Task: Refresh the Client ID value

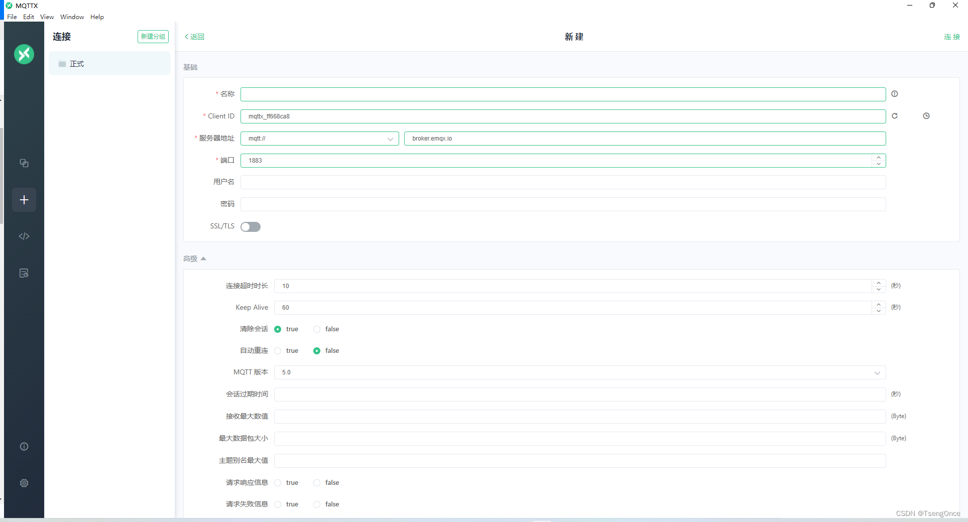Action: point(895,116)
